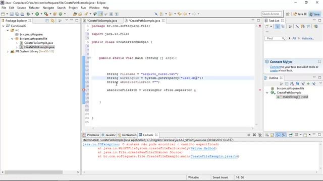The image size is (323, 181).
Task: Navigate Back with yellow arrow icon
Action: coord(185,14)
